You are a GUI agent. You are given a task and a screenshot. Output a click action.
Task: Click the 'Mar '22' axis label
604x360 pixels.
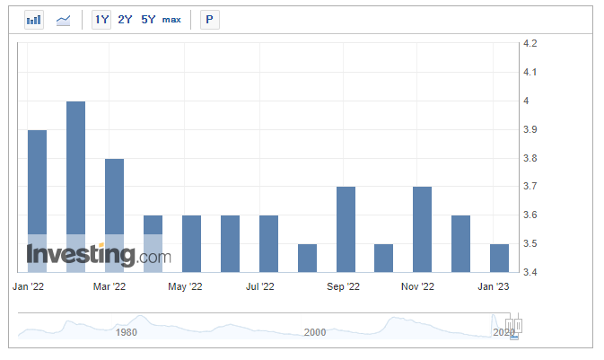click(x=109, y=286)
